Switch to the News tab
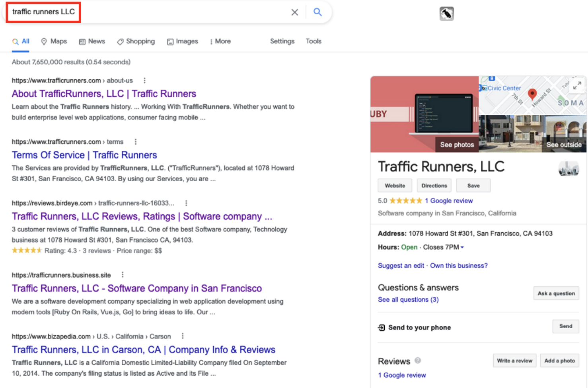The image size is (588, 388). pyautogui.click(x=92, y=41)
